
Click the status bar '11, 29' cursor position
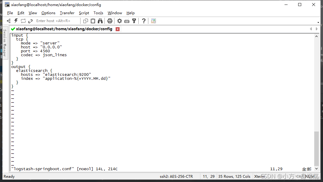pyautogui.click(x=209, y=177)
